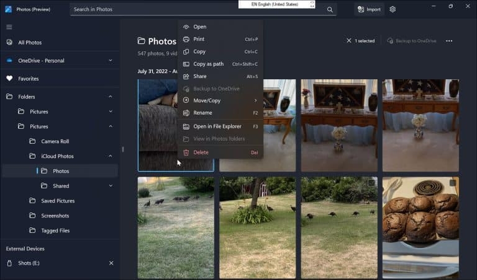
Task: Click the All Photos icon
Action: point(9,43)
